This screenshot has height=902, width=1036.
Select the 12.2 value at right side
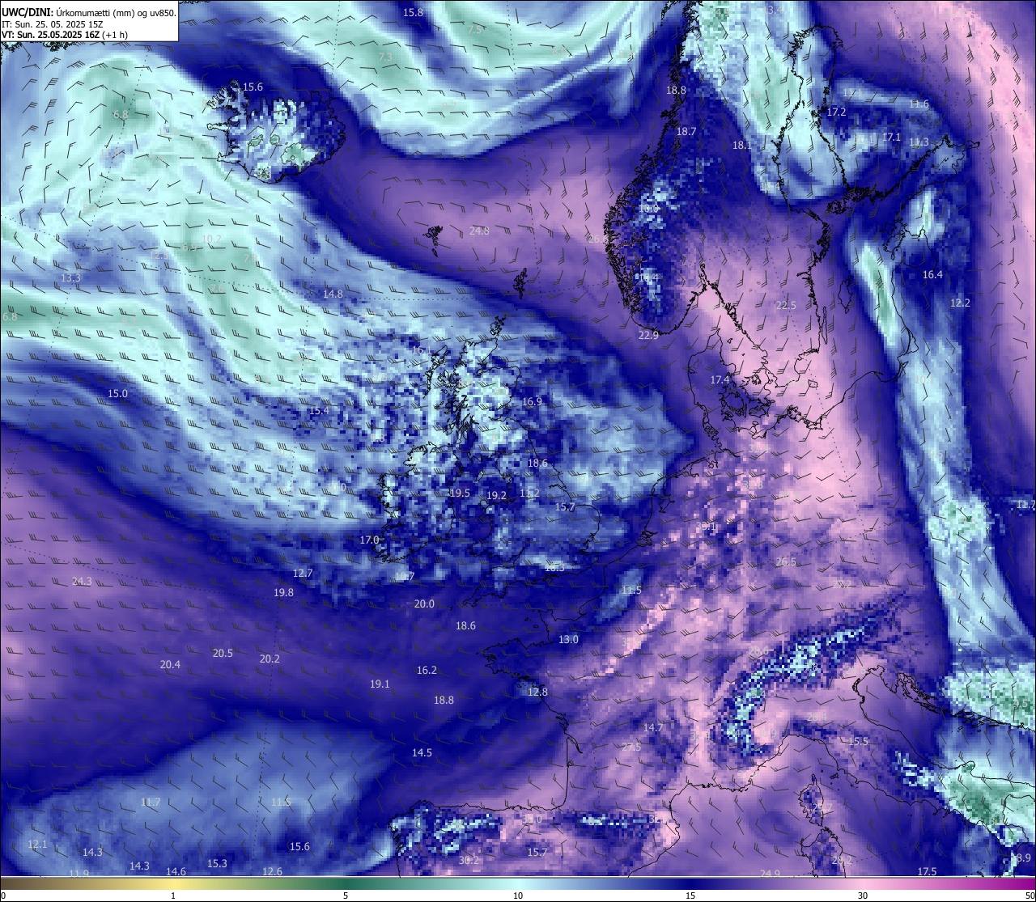tap(960, 303)
